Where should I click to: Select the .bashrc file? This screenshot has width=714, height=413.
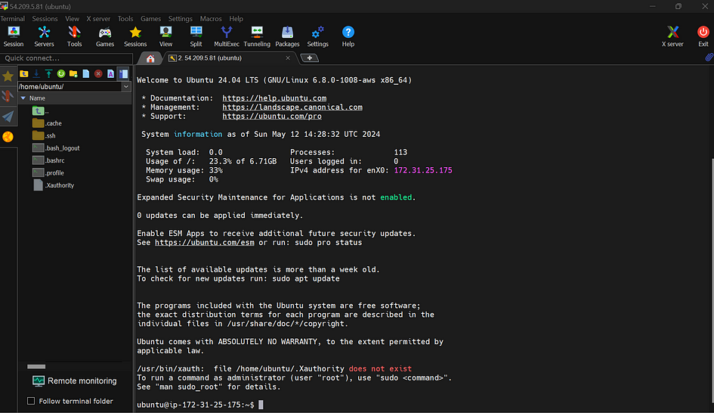[x=48, y=160]
